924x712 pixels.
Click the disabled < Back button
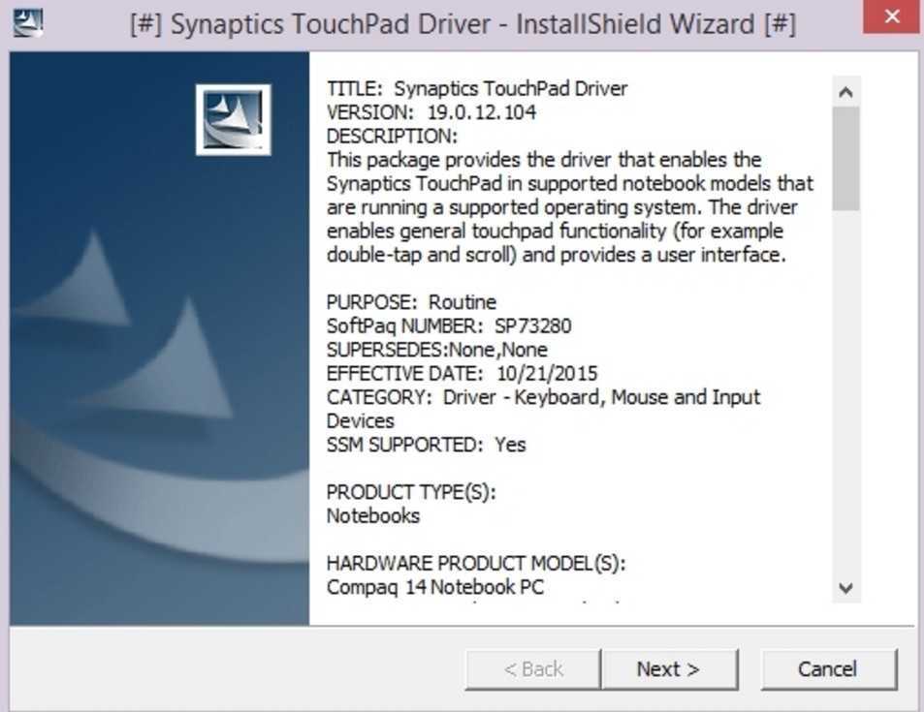click(x=533, y=669)
